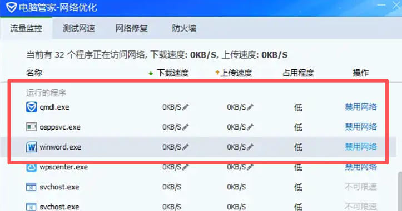Minimize the 电脑管家 window
The height and width of the screenshot is (211, 402).
coord(381,5)
